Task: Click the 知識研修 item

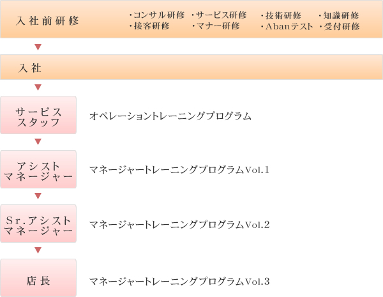Action: click(x=339, y=15)
